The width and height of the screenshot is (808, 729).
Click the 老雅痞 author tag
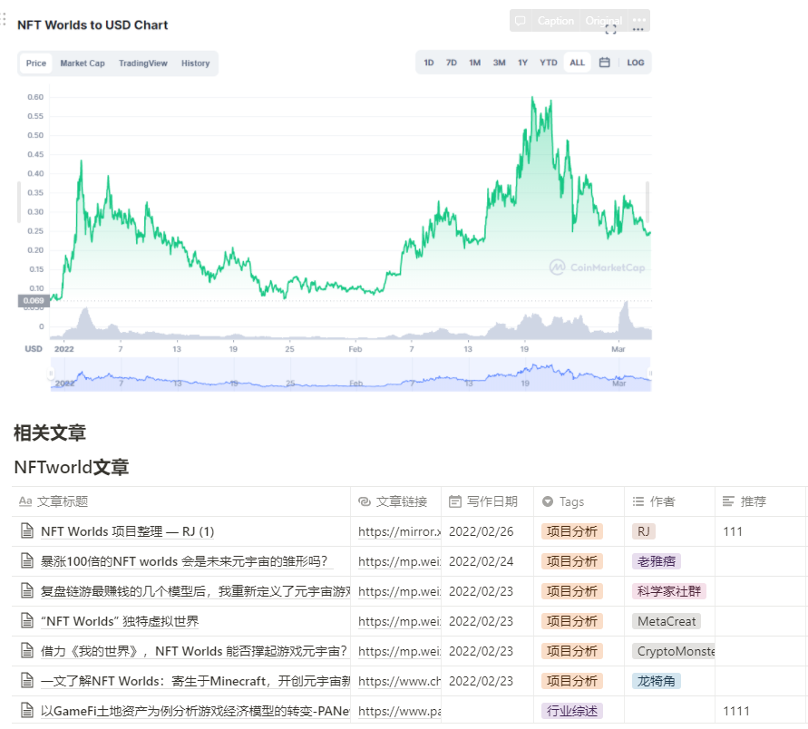click(656, 561)
